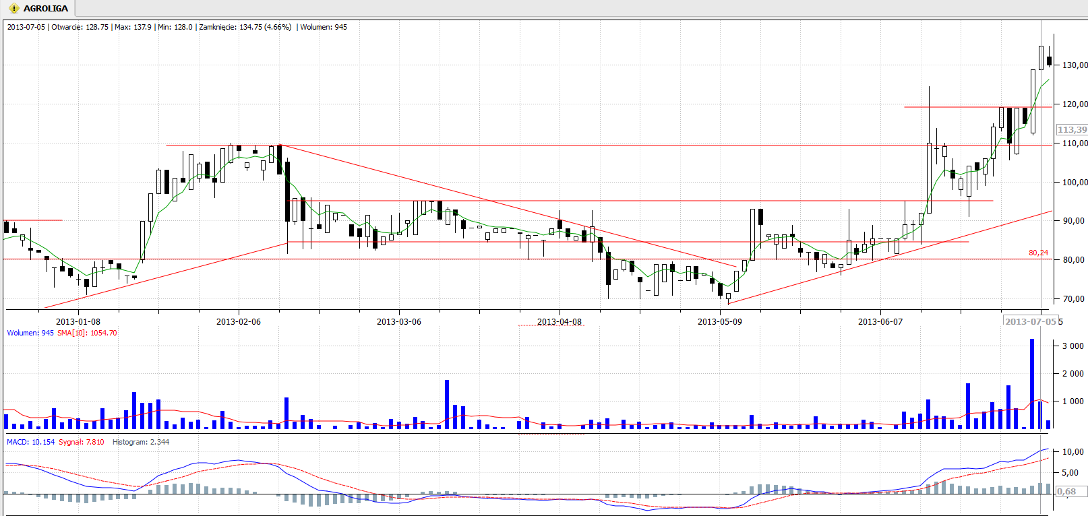Select the AGROLIGA chart tab

(45, 9)
